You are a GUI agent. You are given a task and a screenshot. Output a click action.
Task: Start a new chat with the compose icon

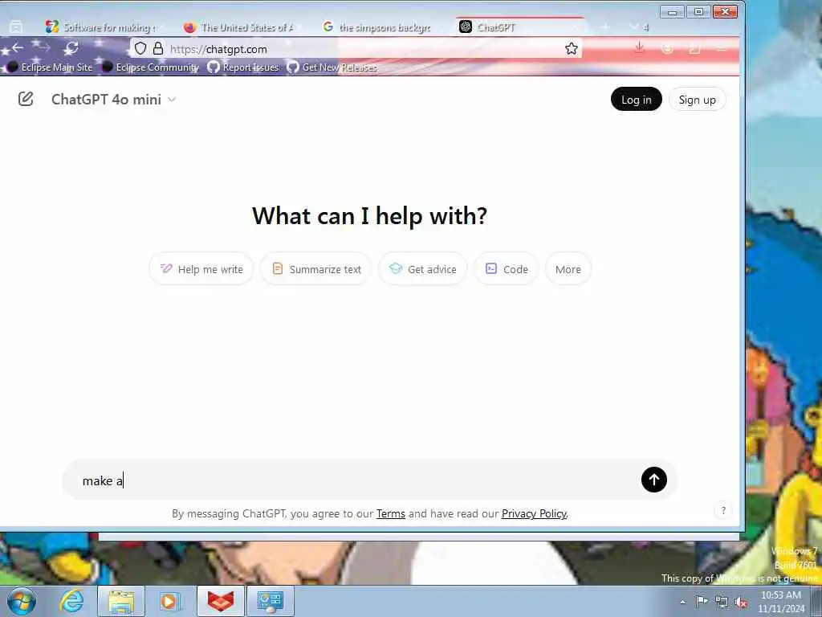click(x=26, y=99)
